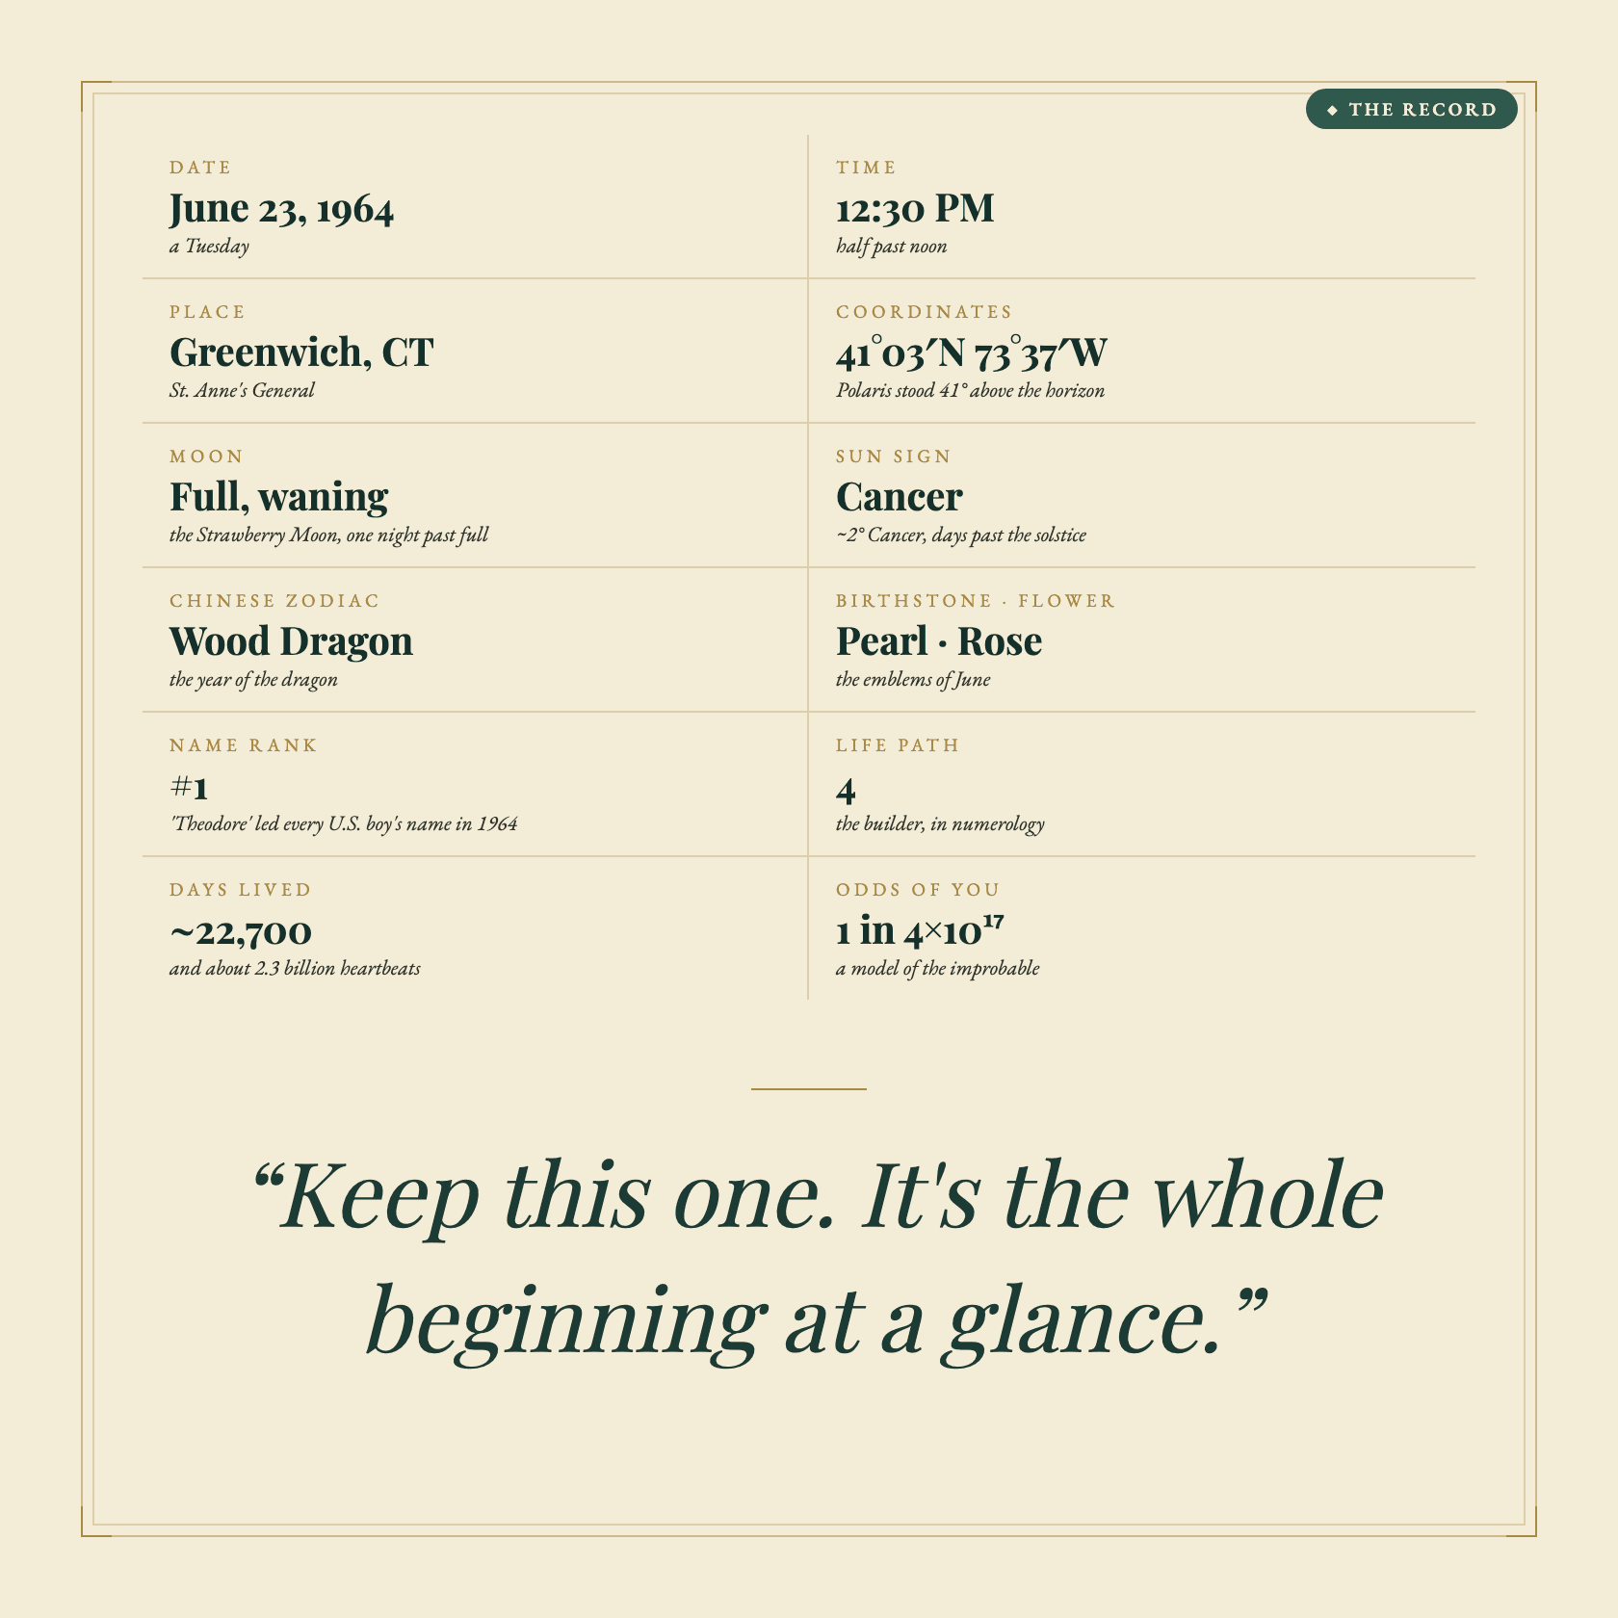Click the #1 name rank value
Screen dimensions: 1618x1618
point(189,788)
